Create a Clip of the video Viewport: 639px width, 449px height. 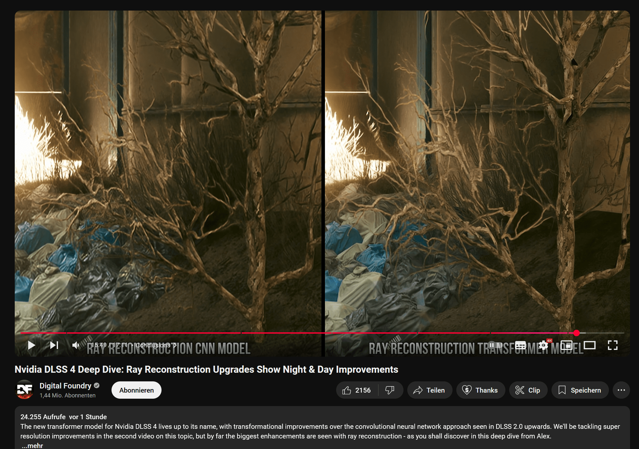(528, 390)
